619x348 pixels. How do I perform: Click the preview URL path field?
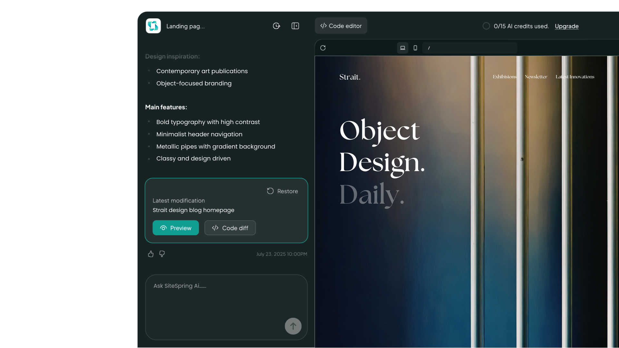click(x=469, y=48)
